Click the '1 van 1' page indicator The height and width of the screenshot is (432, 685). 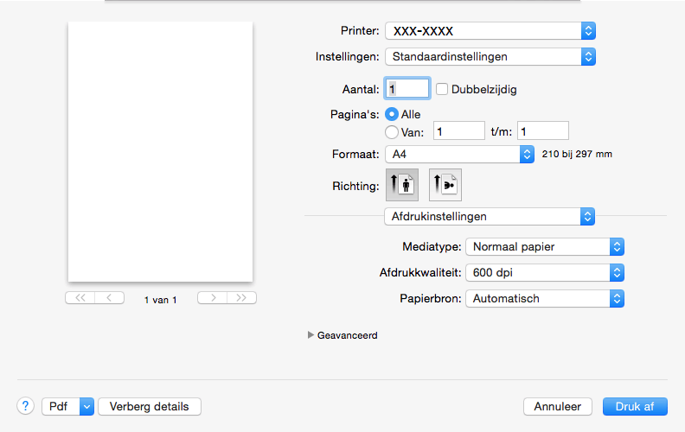click(160, 300)
